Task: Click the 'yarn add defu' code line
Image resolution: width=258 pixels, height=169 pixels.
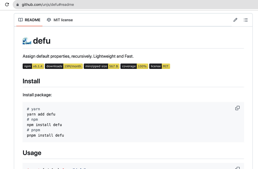Action: (41, 114)
